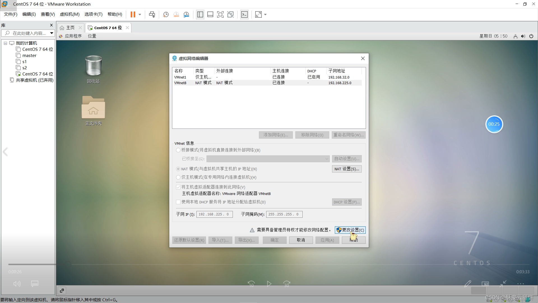This screenshot has height=303, width=538.
Task: Open NAT 设置(S) dialog
Action: (x=347, y=169)
